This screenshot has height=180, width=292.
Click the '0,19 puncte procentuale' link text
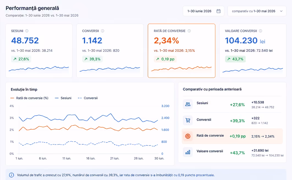pos(196,175)
